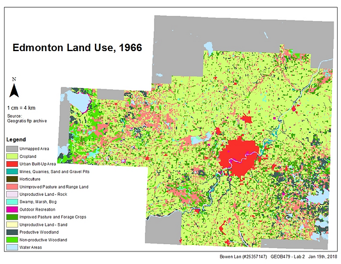Click Mines, Quarries, Sand and Gravel Pits label

[x=55, y=171]
